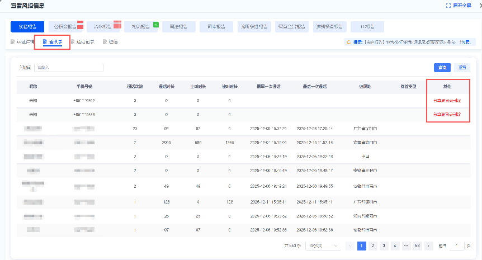Open the 10条/页 page size dropdown
Viewport: 482px width, 260px height.
[x=324, y=245]
